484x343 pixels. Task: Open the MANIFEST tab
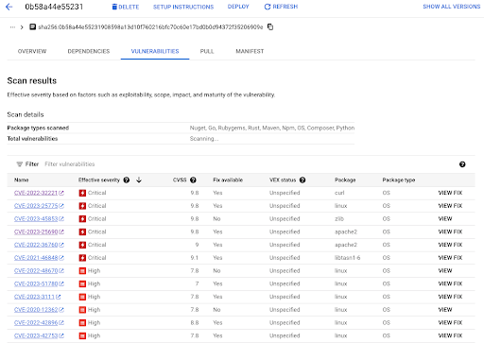(x=250, y=51)
